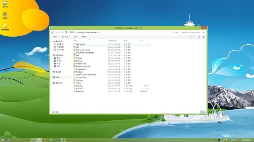Viewport: 254px width, 142px height.
Task: Open the recent locations arrow beside forward
Action: 60,32
